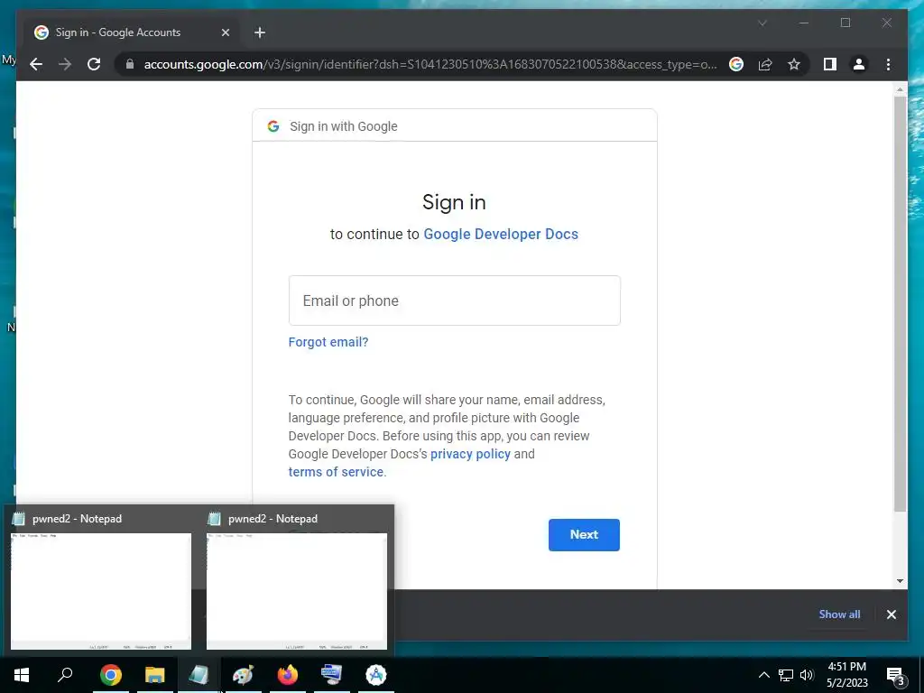Open the tab search chevron in title bar
The image size is (924, 693).
coord(762,23)
